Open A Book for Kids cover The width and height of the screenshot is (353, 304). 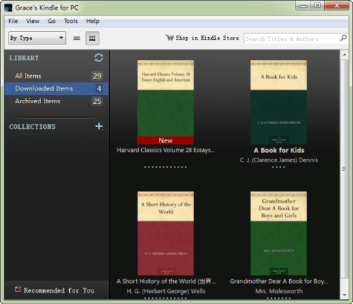click(x=278, y=102)
